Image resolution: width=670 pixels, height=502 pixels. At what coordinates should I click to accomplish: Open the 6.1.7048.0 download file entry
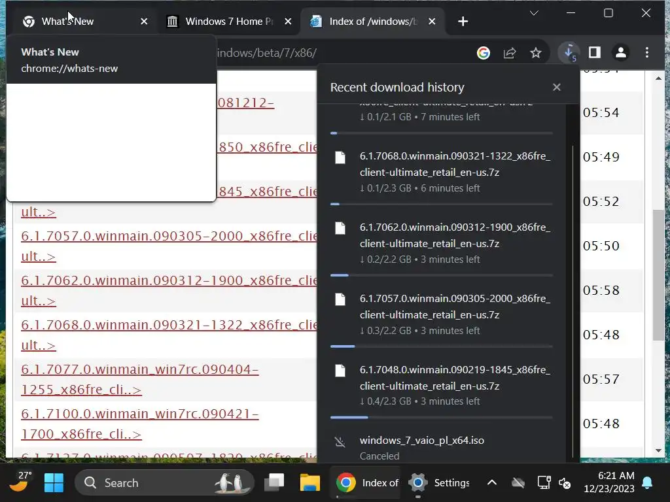tap(442, 385)
